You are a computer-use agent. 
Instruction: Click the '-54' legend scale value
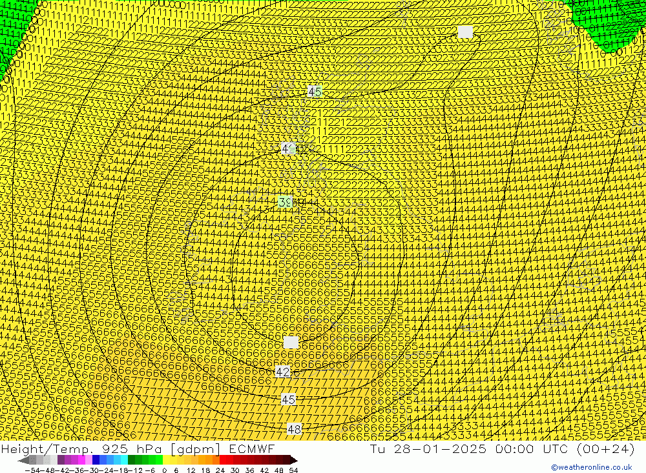[32, 470]
